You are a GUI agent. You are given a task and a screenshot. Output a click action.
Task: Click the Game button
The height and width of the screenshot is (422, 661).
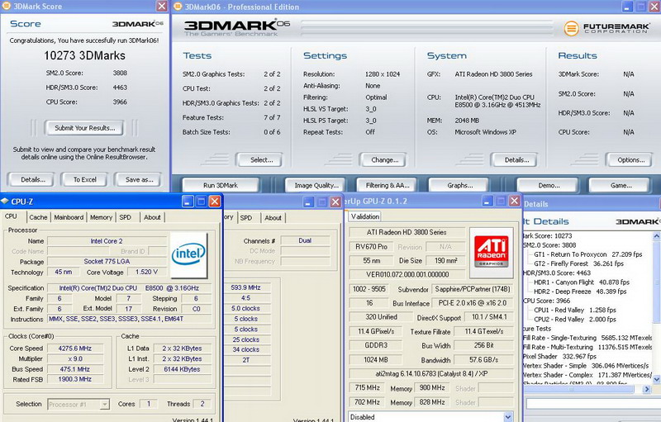click(621, 185)
